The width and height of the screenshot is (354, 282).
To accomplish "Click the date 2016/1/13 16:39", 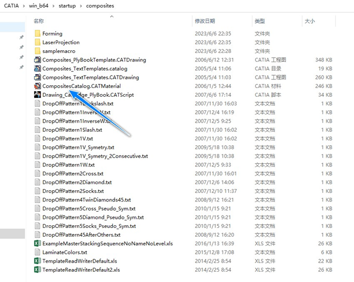I will pos(215,244).
